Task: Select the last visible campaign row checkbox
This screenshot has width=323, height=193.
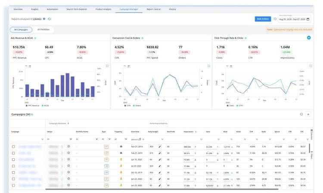Action: pos(13,185)
